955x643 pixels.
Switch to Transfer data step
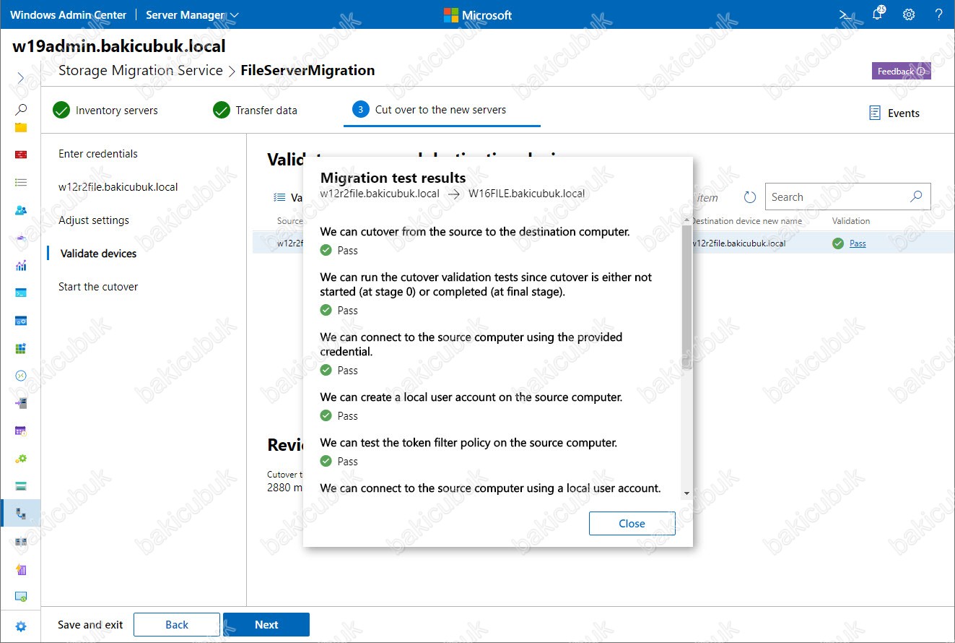pos(256,110)
